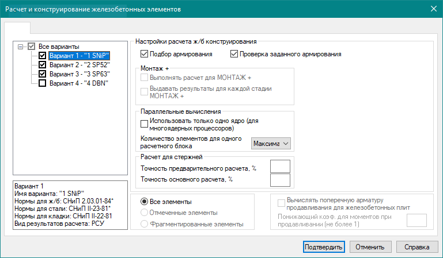
Task: Open the 'Количество элементов' dropdown
Action: (x=271, y=143)
